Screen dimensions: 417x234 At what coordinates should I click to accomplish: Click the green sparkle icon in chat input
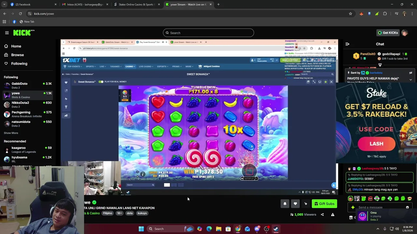click(x=353, y=207)
